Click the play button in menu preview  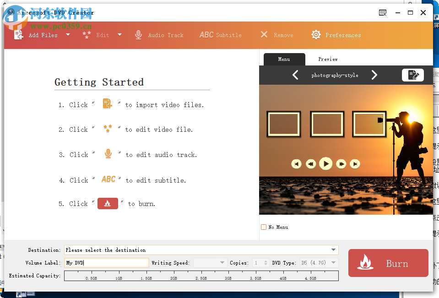pos(325,163)
